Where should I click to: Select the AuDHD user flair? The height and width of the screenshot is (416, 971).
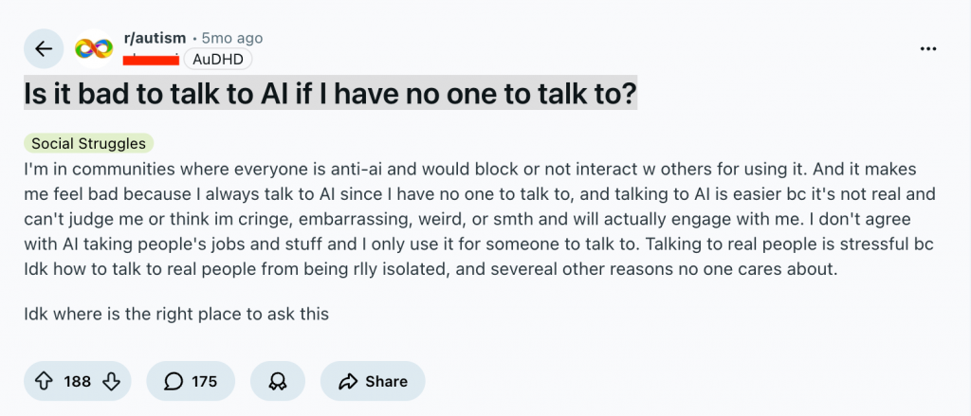coord(217,59)
